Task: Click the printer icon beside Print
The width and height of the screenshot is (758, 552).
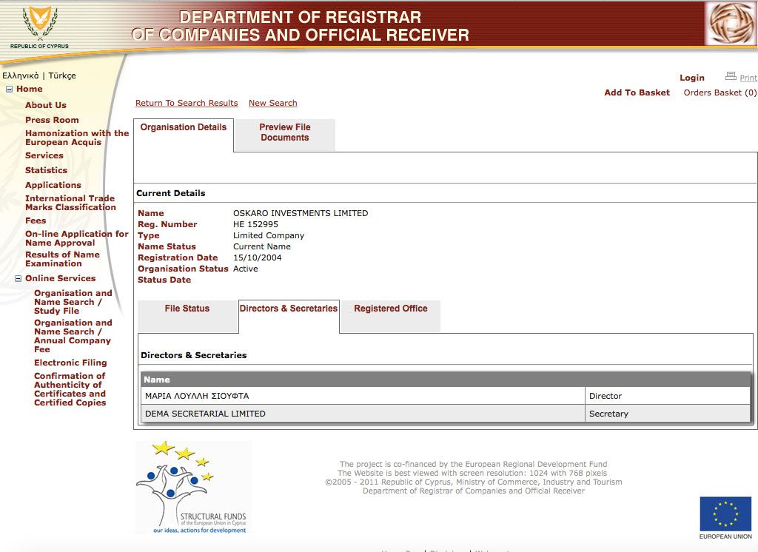Action: click(x=731, y=77)
